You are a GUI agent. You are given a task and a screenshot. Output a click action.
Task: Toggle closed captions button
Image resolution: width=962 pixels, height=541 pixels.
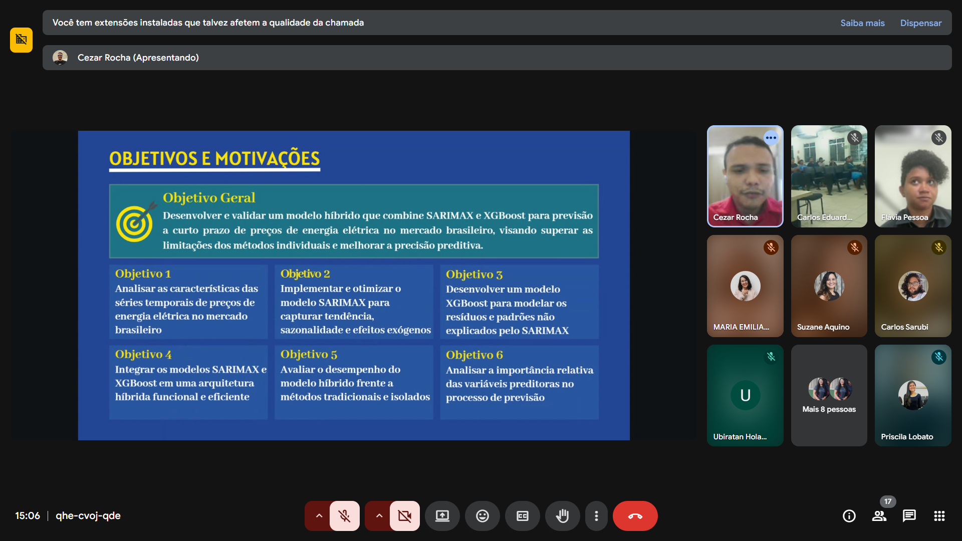tap(522, 516)
